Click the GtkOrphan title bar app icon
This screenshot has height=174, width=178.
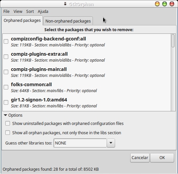pyautogui.click(x=65, y=4)
